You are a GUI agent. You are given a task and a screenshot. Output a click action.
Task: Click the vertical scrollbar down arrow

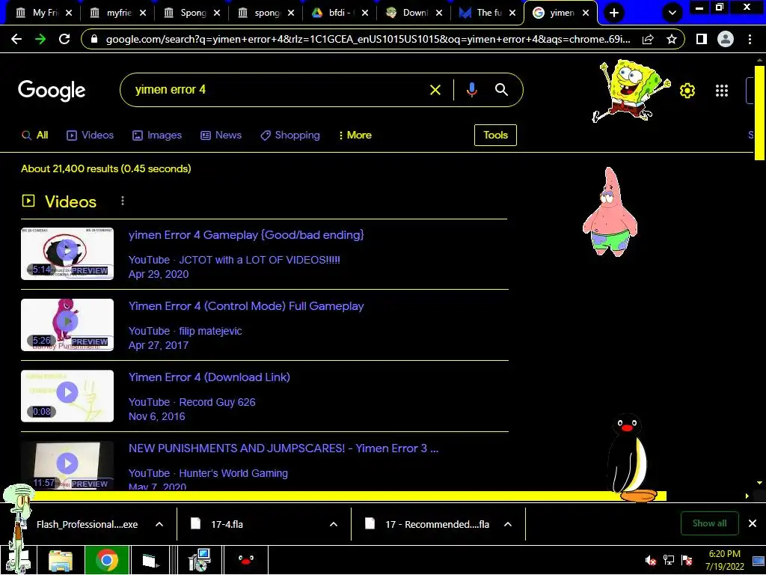click(759, 483)
